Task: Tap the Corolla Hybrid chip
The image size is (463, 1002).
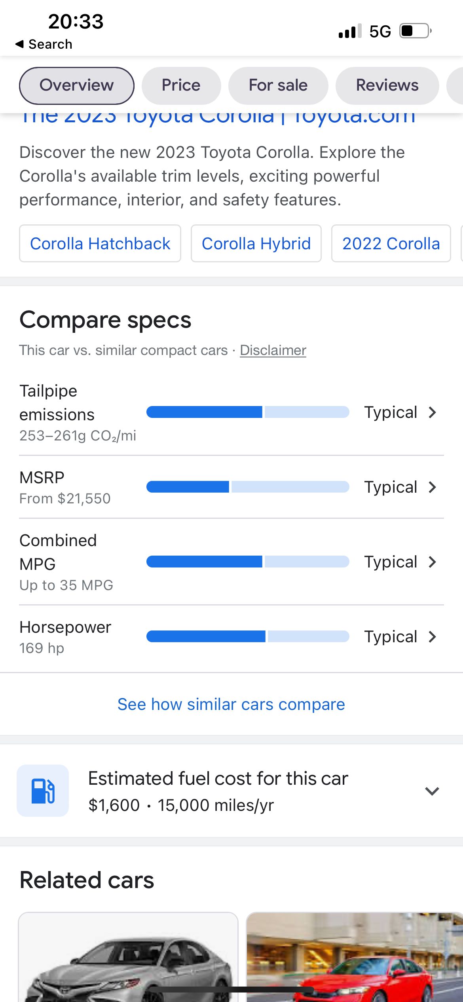Action: (x=256, y=243)
